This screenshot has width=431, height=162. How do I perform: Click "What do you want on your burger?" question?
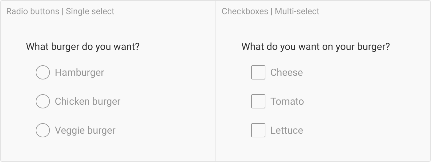point(316,47)
